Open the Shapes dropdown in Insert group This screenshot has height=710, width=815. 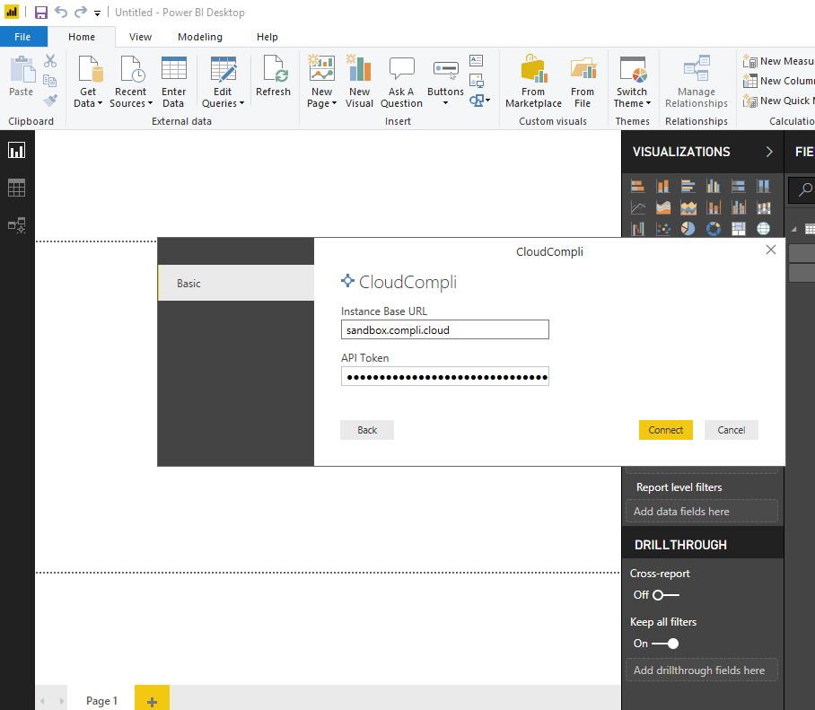point(479,100)
